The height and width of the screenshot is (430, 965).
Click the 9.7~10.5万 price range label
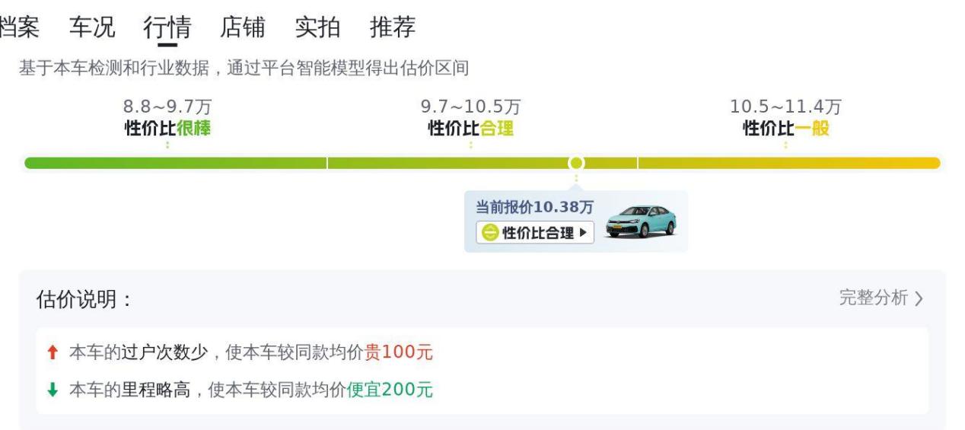(470, 107)
